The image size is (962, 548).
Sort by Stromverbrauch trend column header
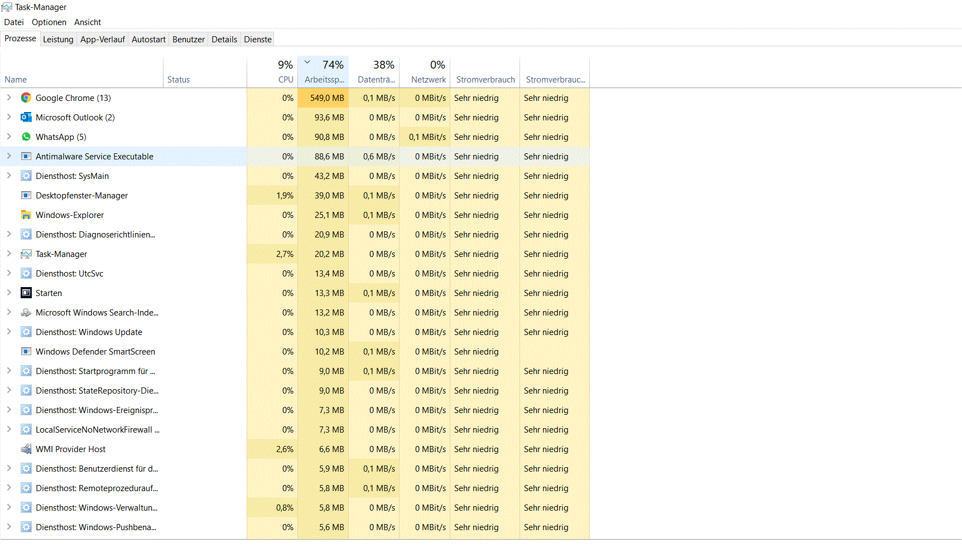(555, 72)
